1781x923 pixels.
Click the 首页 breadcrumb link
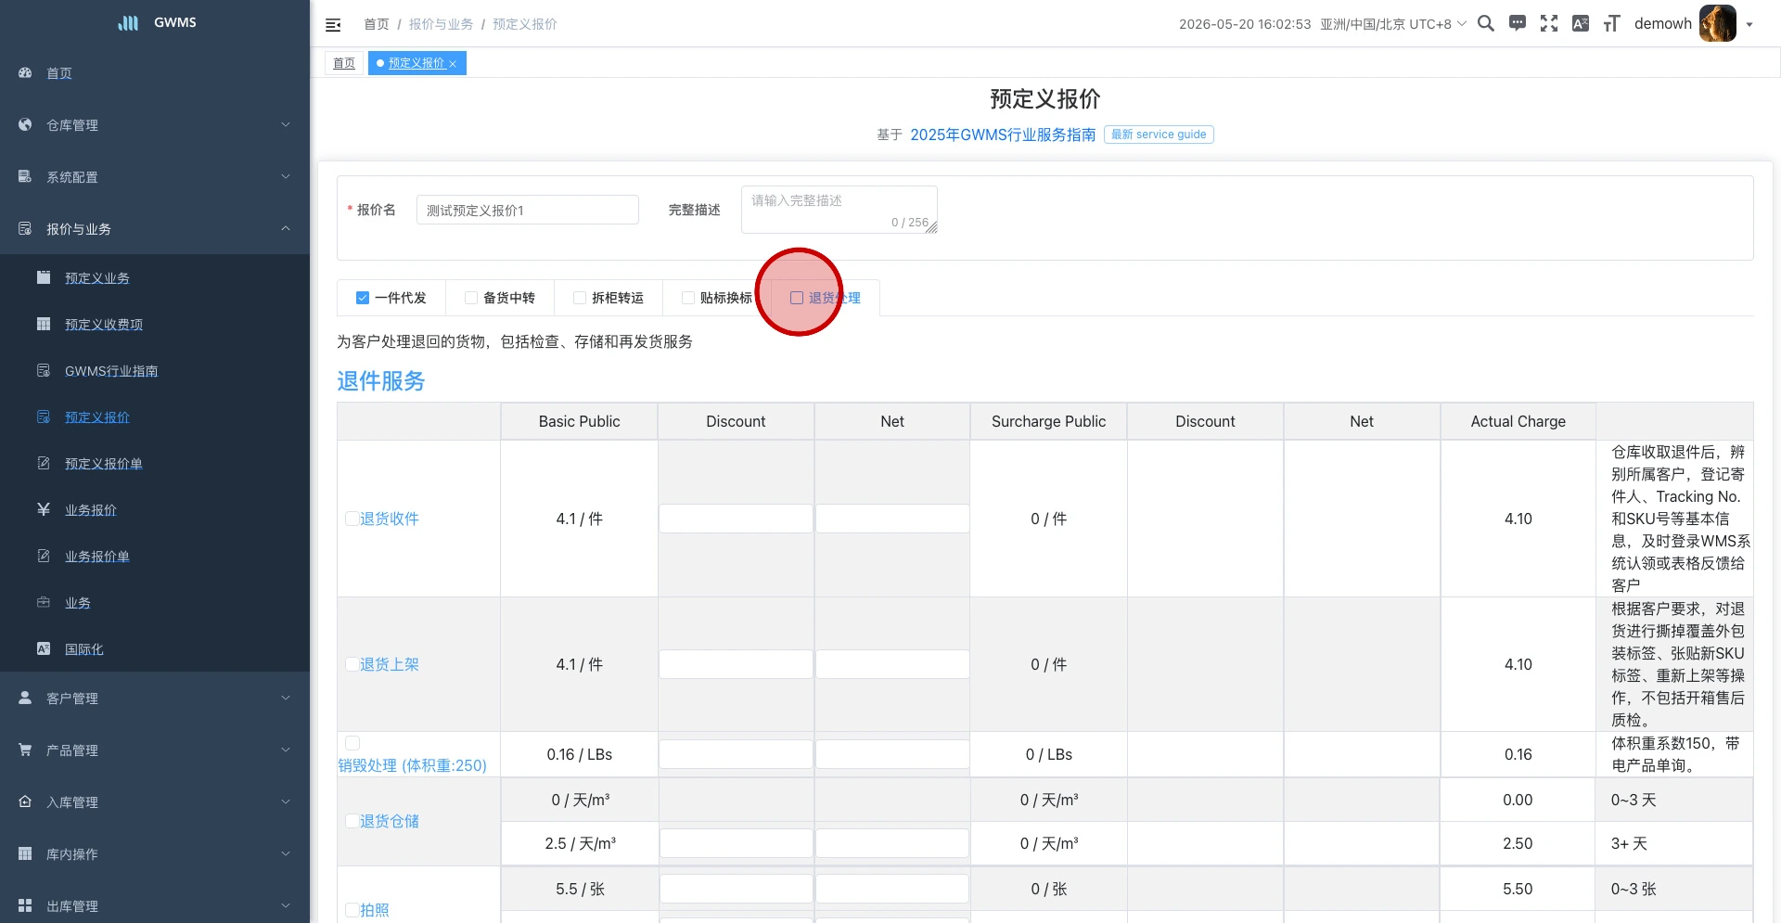click(377, 24)
